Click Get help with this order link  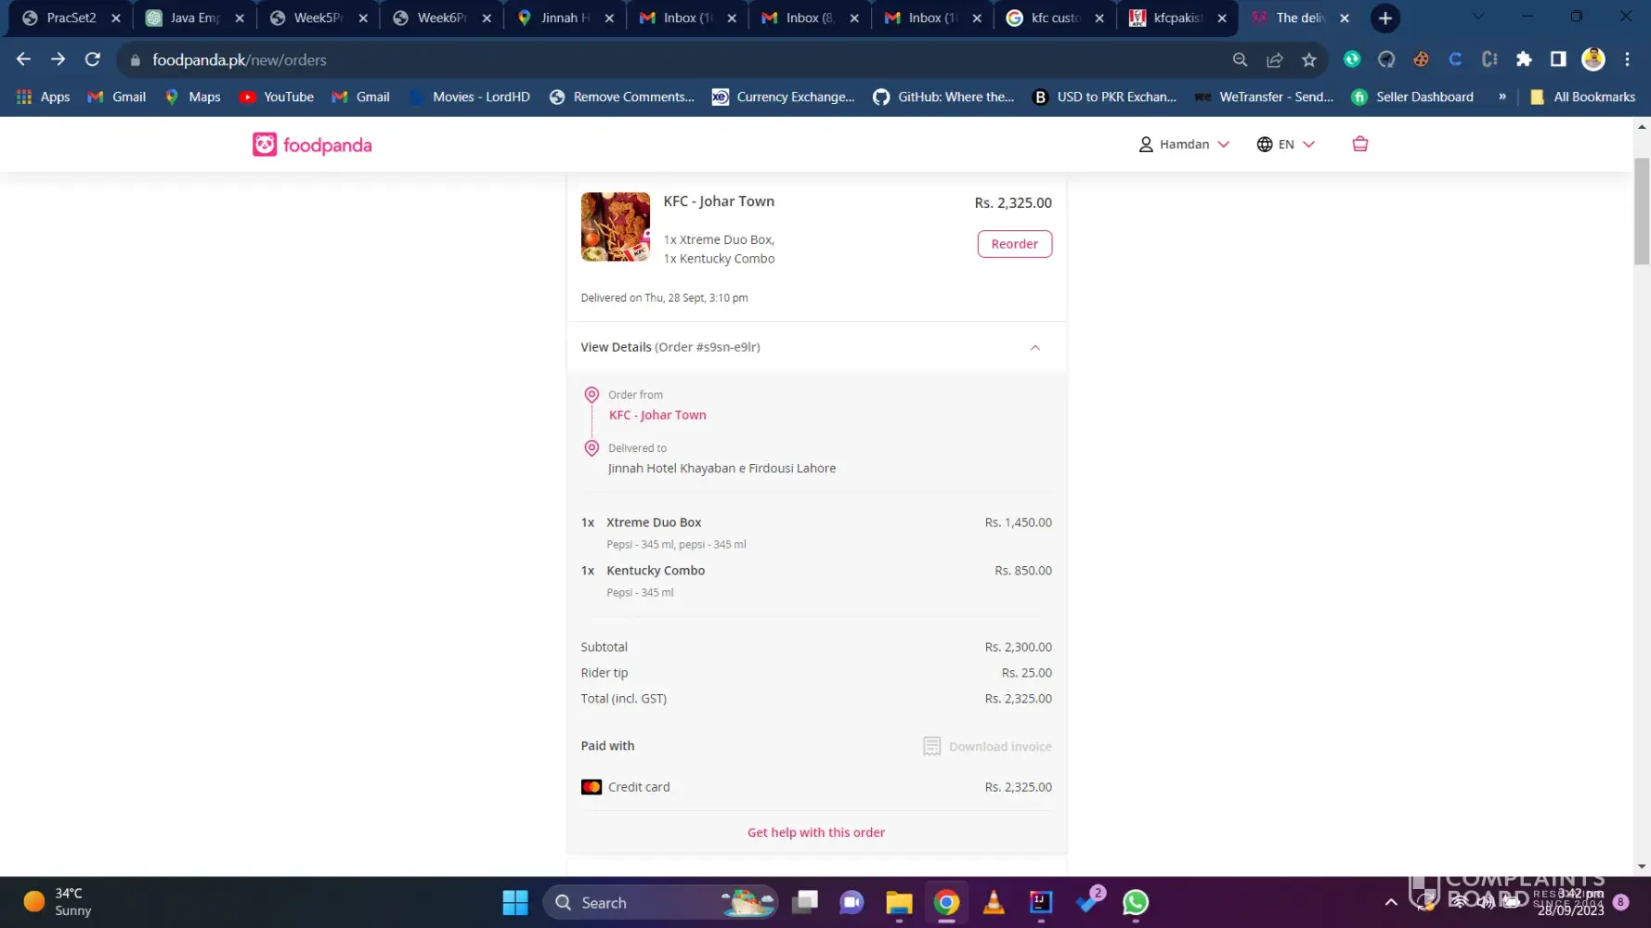point(815,832)
